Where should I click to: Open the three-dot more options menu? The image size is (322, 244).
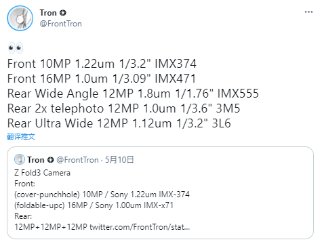click(x=308, y=12)
